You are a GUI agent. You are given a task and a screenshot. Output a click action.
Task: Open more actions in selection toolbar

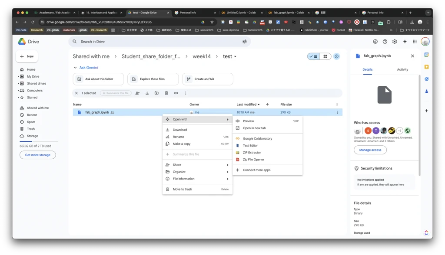click(186, 93)
